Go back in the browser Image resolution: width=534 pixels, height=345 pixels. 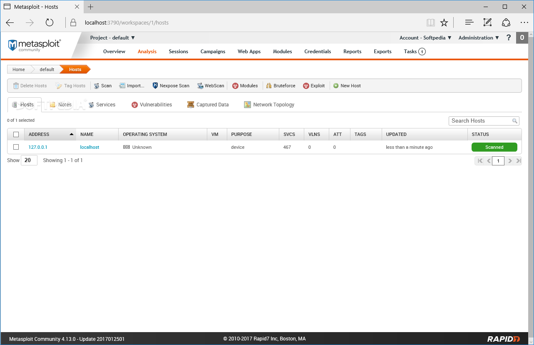click(10, 22)
